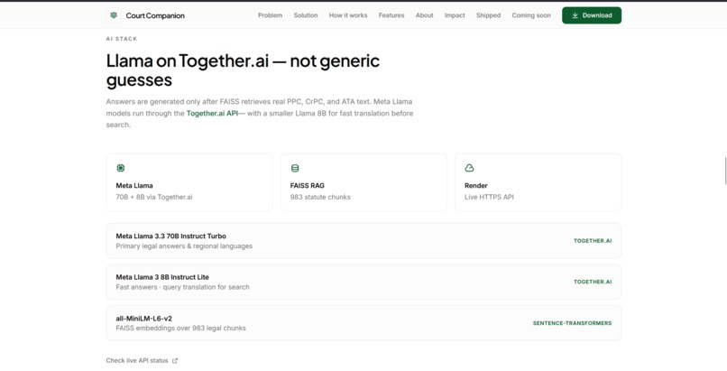Click the Meta Llama card title
Viewport: 727px width, 371px height.
(134, 186)
